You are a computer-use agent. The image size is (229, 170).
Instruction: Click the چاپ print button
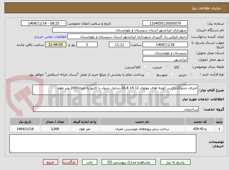pos(90,162)
